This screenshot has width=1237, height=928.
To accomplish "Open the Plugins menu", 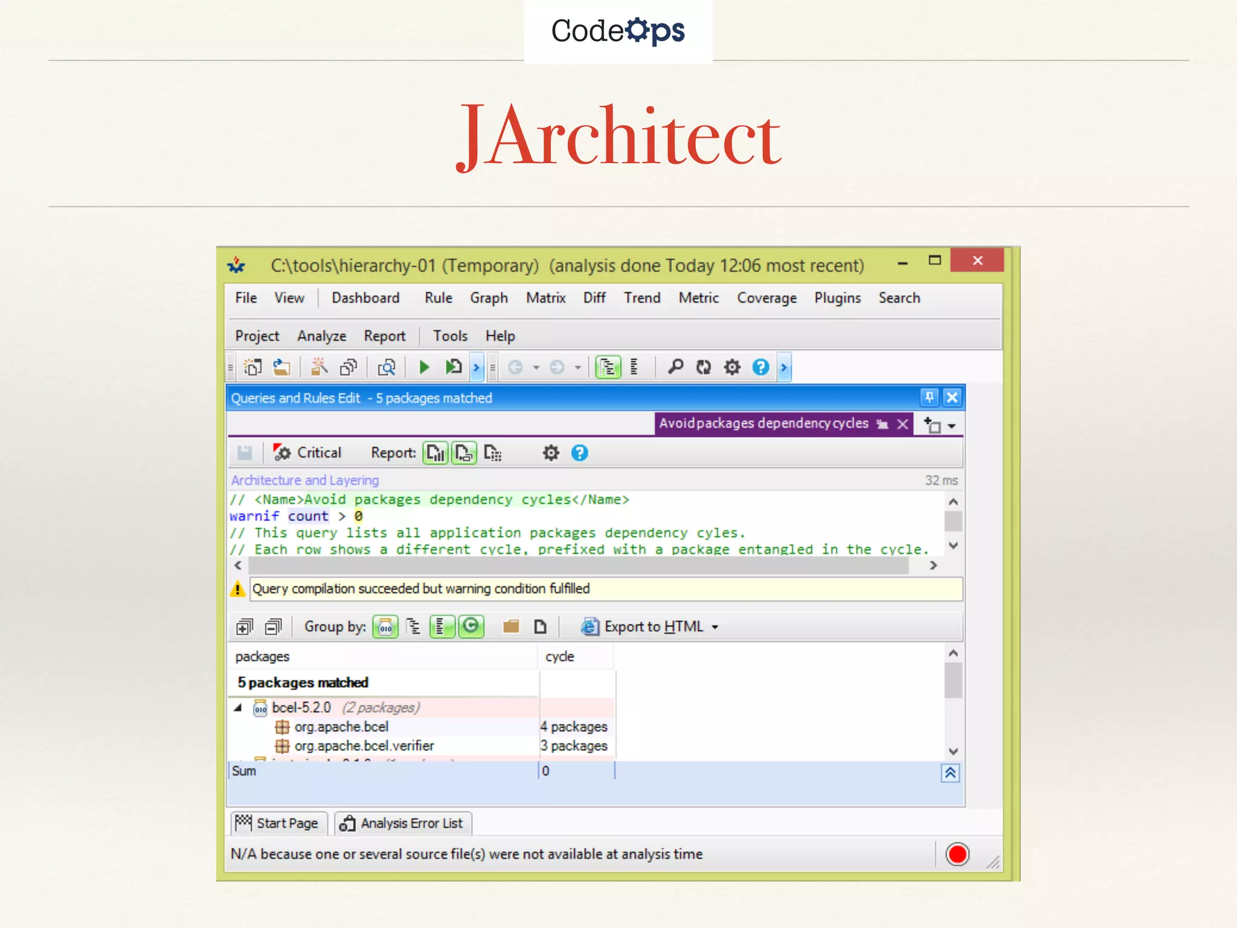I will [837, 298].
